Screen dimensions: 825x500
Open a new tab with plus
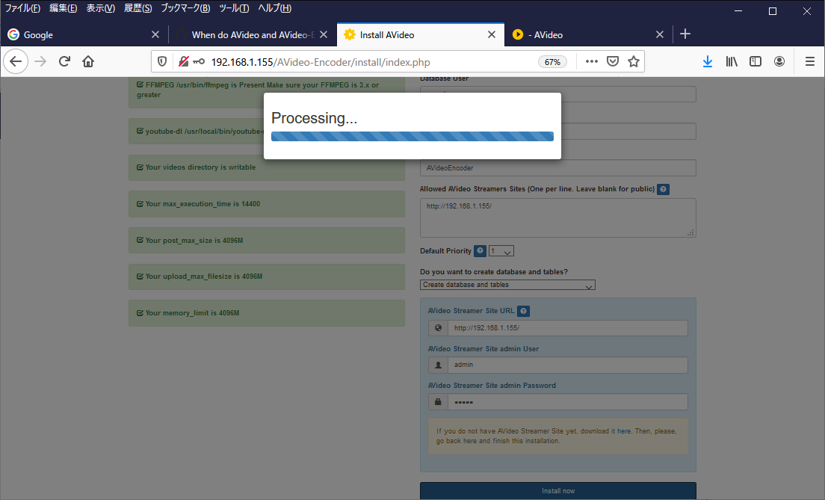[685, 34]
